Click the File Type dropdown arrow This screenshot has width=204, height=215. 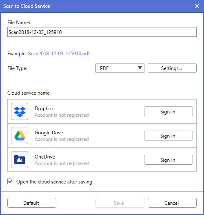point(140,68)
